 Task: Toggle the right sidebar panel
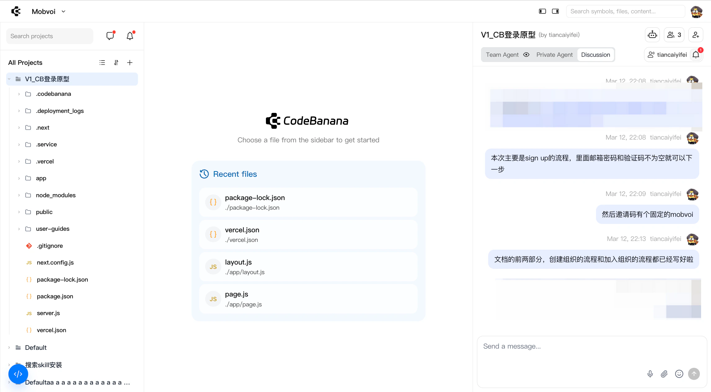pyautogui.click(x=555, y=11)
